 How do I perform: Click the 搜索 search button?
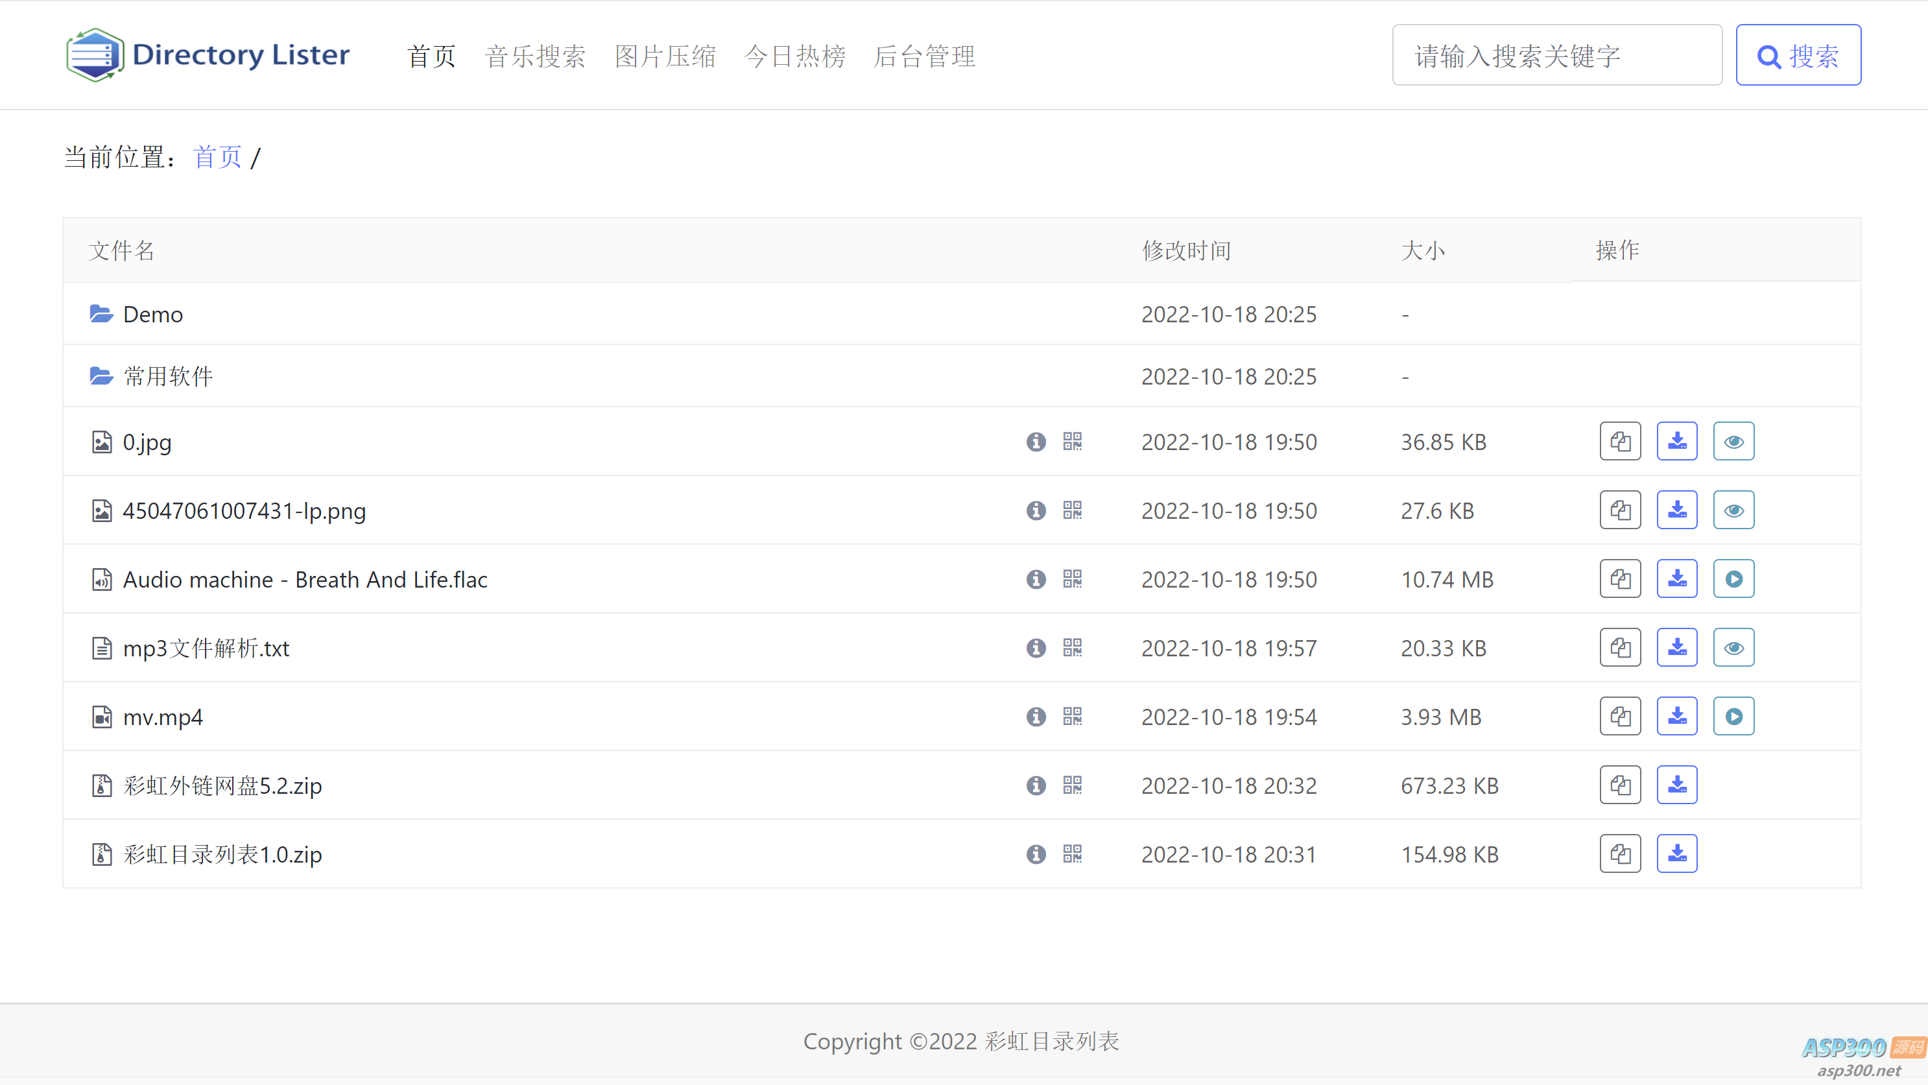point(1798,55)
